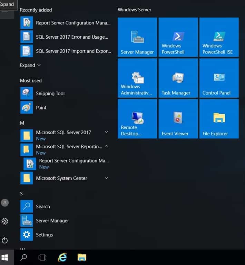Open the Control Panel tile
Image resolution: width=245 pixels, height=265 pixels.
(219, 78)
